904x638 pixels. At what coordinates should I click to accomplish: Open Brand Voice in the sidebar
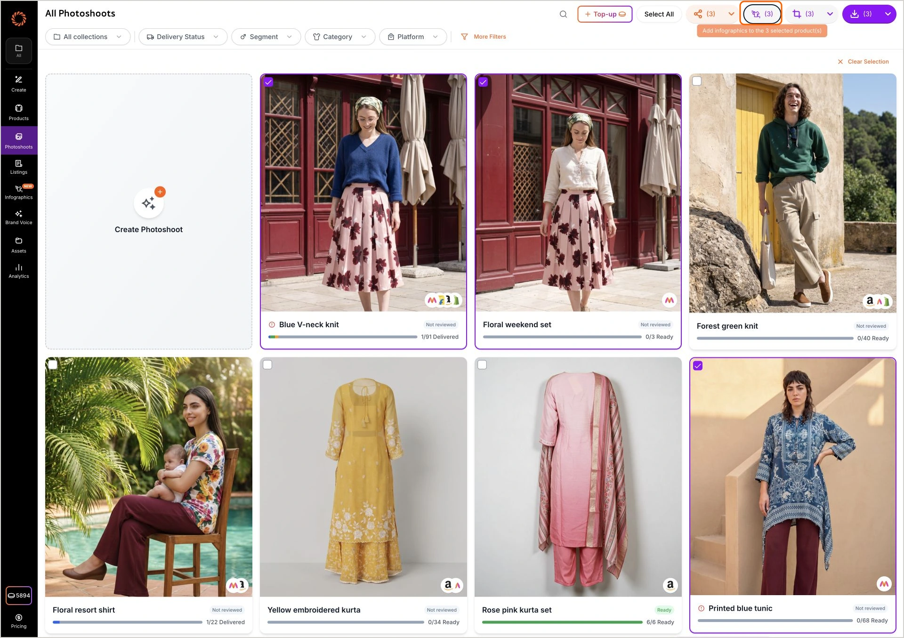pyautogui.click(x=19, y=218)
